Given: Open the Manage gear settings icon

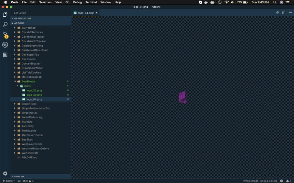Looking at the screenshot, I should point(5,173).
